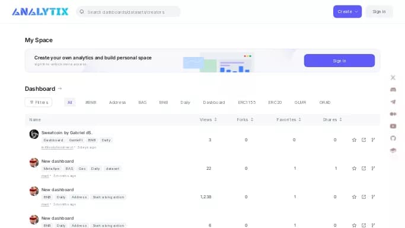Open the X (Twitter) link in side rail
The width and height of the screenshot is (405, 228).
(393, 77)
